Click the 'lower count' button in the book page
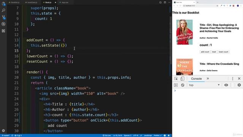Image resolution: width=243 pixels, height=137 pixels. [x=223, y=52]
